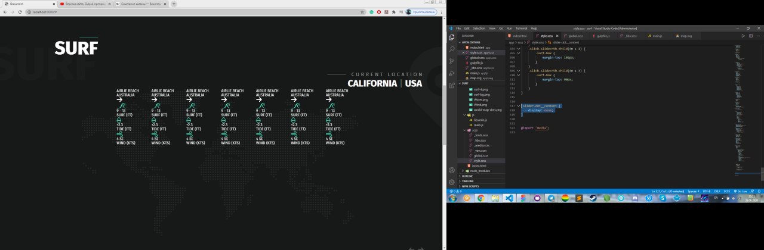Viewport: 764px width, 250px height.
Task: Reload the localhost page in Chrome
Action: point(21,12)
